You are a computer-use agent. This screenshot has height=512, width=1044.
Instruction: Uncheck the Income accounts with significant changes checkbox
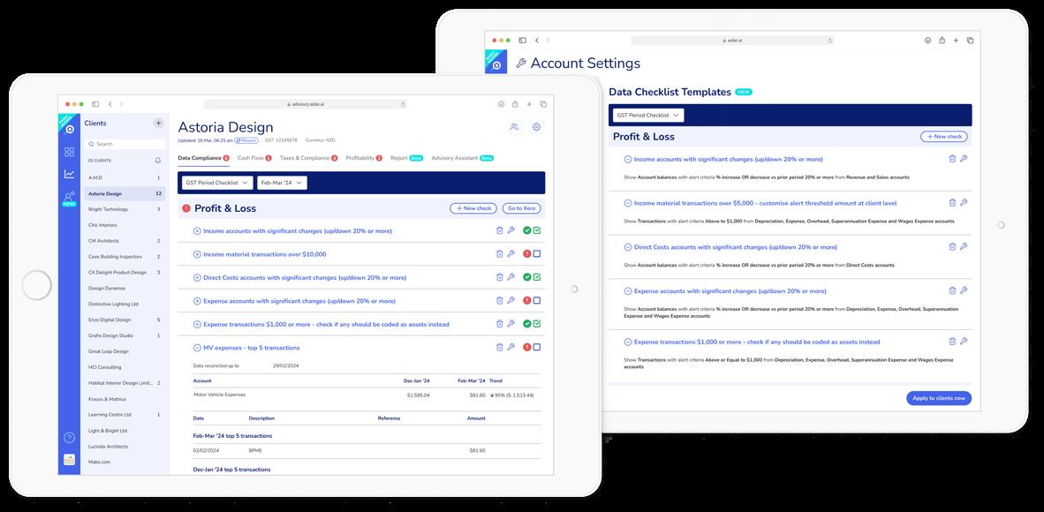point(537,230)
